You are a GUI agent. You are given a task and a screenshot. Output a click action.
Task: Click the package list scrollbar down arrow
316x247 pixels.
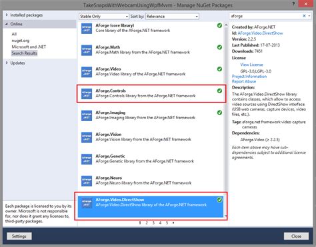pyautogui.click(x=226, y=216)
